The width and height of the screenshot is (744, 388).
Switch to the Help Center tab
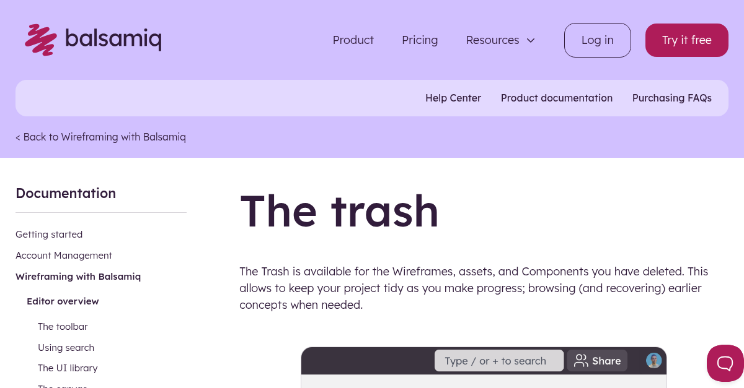453,98
